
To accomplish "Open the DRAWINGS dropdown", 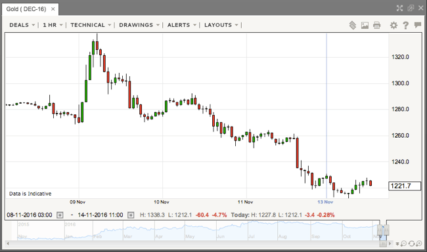I will 139,25.
